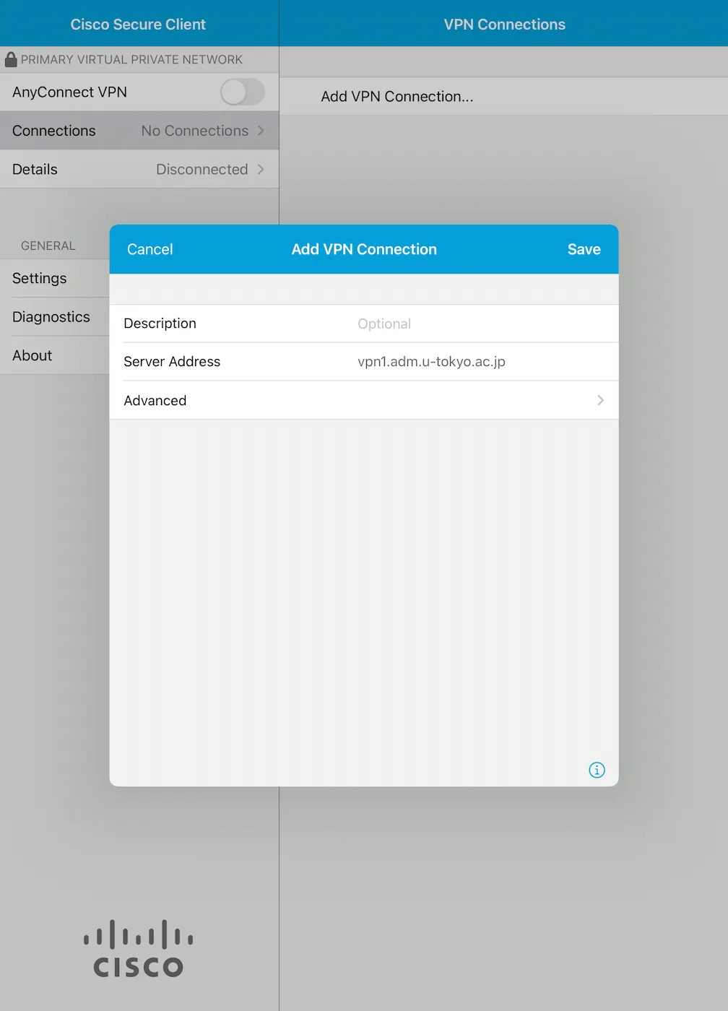Open the About page
Image resolution: width=728 pixels, height=1011 pixels.
point(32,355)
